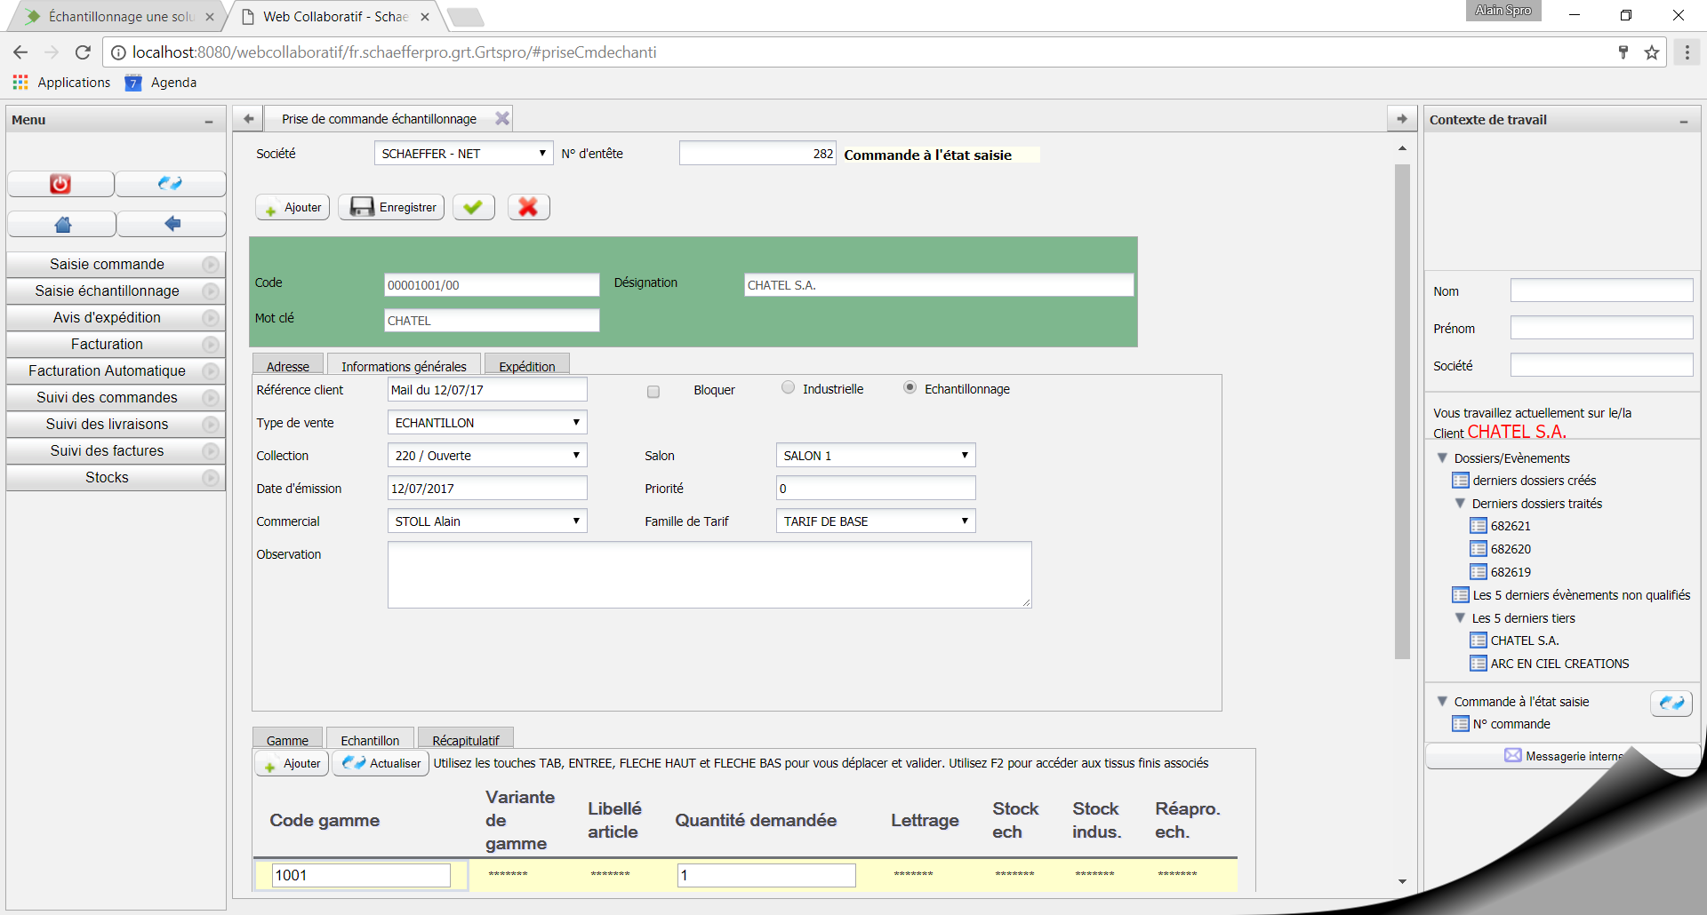Image resolution: width=1707 pixels, height=915 pixels.
Task: Click the home icon in the left sidebar
Action: 60,223
